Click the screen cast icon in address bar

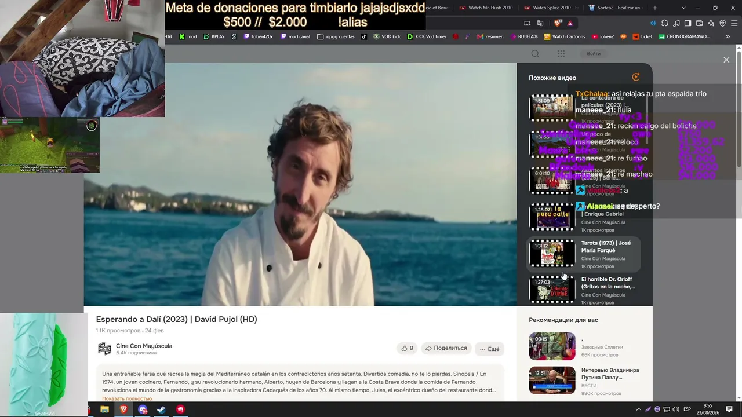coord(527,23)
